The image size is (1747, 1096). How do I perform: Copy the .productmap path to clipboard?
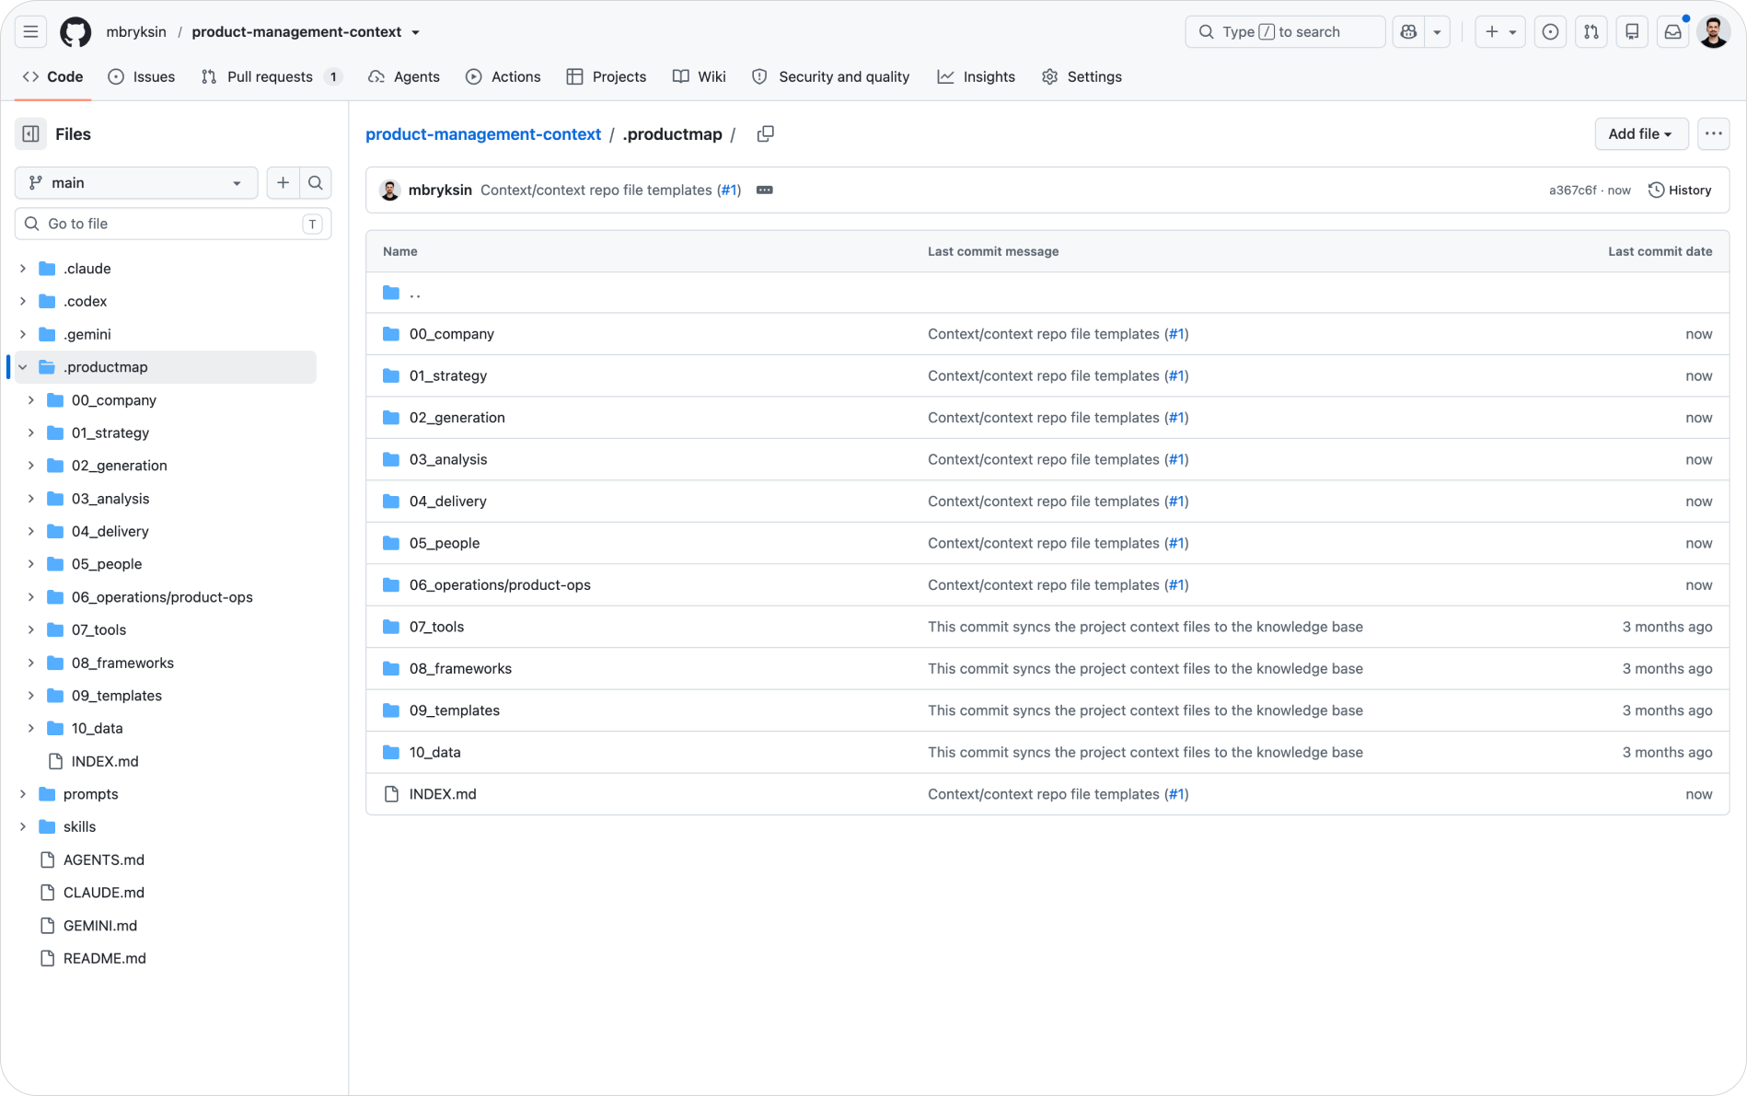(765, 134)
